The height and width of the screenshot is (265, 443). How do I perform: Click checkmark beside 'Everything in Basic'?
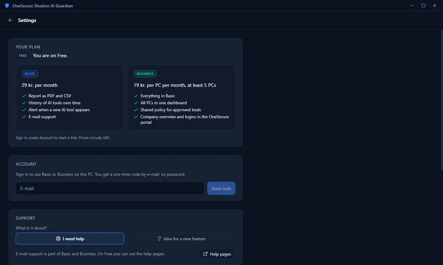(136, 96)
